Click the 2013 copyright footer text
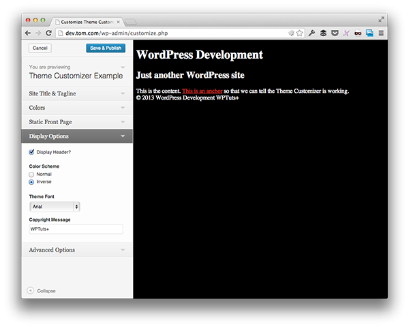The height and width of the screenshot is (328, 409). (187, 98)
